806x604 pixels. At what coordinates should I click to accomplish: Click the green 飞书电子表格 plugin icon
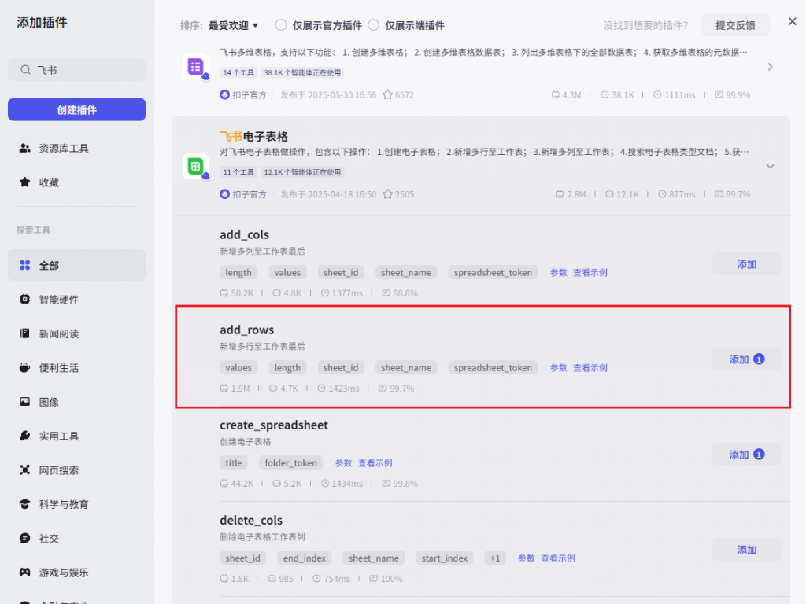click(195, 167)
